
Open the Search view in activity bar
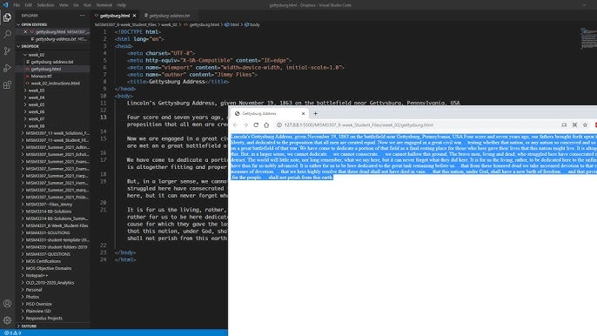coord(7,34)
